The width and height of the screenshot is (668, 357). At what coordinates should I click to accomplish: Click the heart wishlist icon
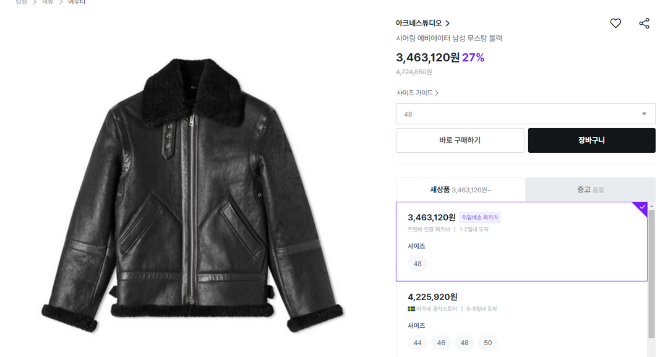click(x=615, y=24)
